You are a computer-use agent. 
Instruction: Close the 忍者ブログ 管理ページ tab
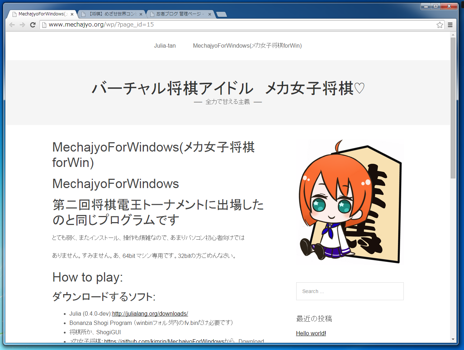coord(210,14)
